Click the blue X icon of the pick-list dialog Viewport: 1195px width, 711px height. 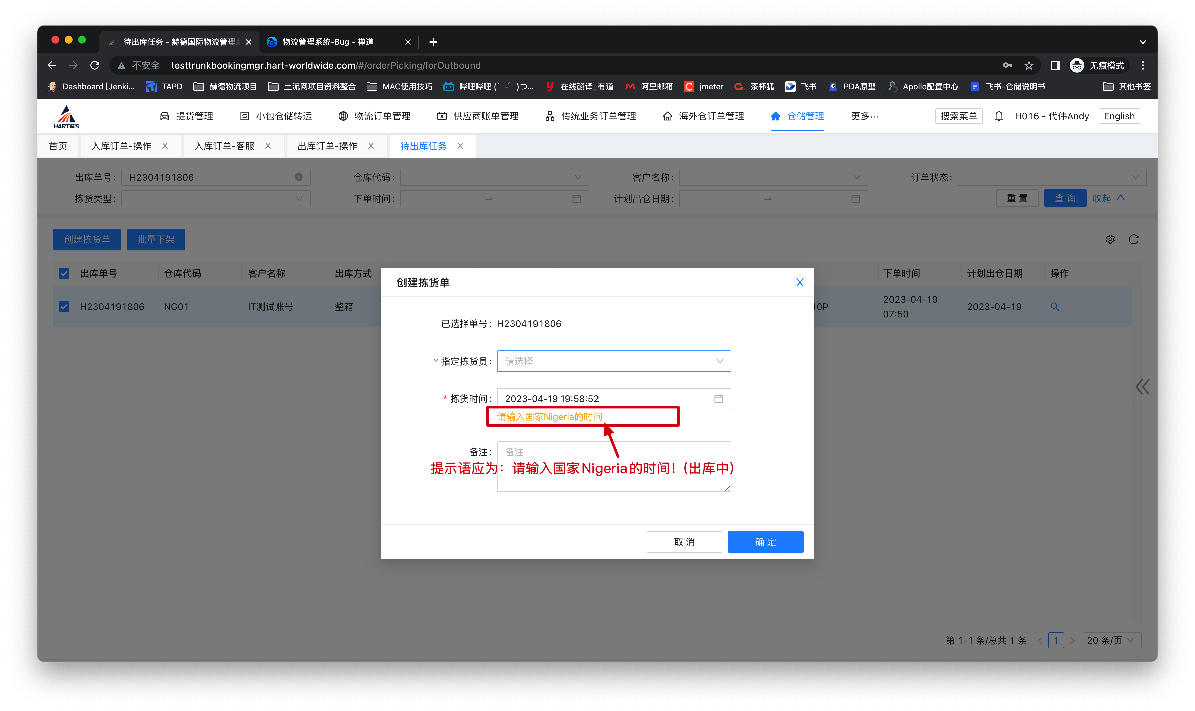pyautogui.click(x=799, y=283)
